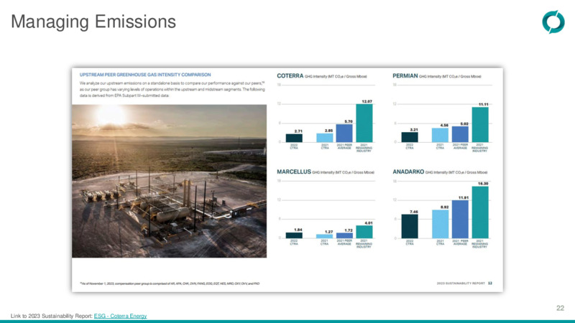Select the Upstream Peer Greenhouse Gas Intensity Comparison heading
The height and width of the screenshot is (323, 575).
click(145, 75)
